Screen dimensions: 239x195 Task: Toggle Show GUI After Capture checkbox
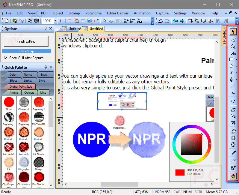coord(6,58)
